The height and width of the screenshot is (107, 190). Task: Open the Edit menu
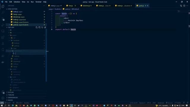11,2
